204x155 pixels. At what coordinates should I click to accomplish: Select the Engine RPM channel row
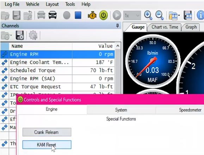pos(57,54)
